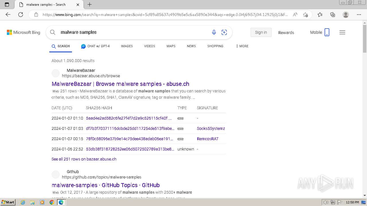The width and height of the screenshot is (367, 206).
Task: Search using microphone voice input
Action: [x=214, y=32]
